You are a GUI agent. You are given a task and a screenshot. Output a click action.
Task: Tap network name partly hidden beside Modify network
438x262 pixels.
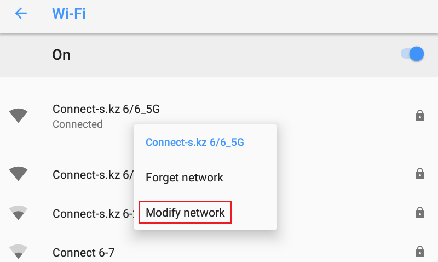click(x=93, y=213)
